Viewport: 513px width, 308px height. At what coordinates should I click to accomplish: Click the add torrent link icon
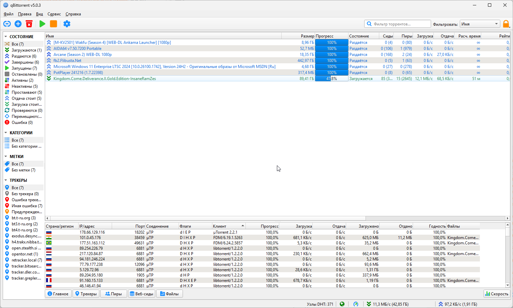click(7, 24)
